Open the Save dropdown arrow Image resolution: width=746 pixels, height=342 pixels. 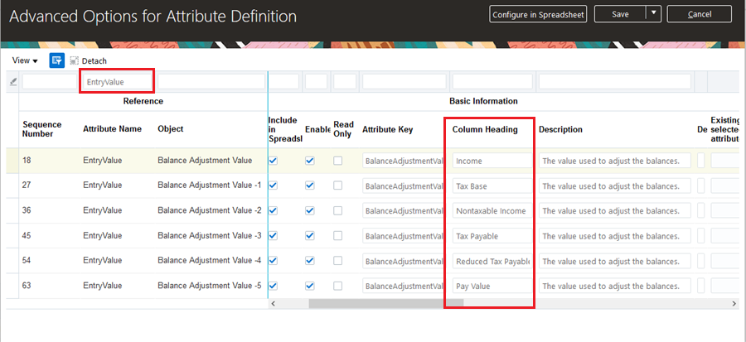pos(654,14)
